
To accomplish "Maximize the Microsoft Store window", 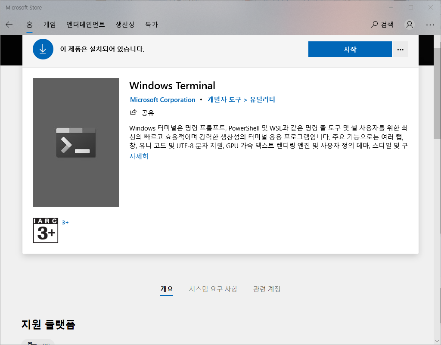I will coord(411,8).
